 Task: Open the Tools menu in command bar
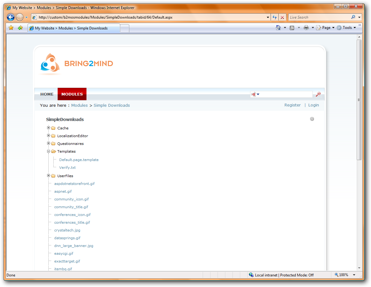point(346,28)
